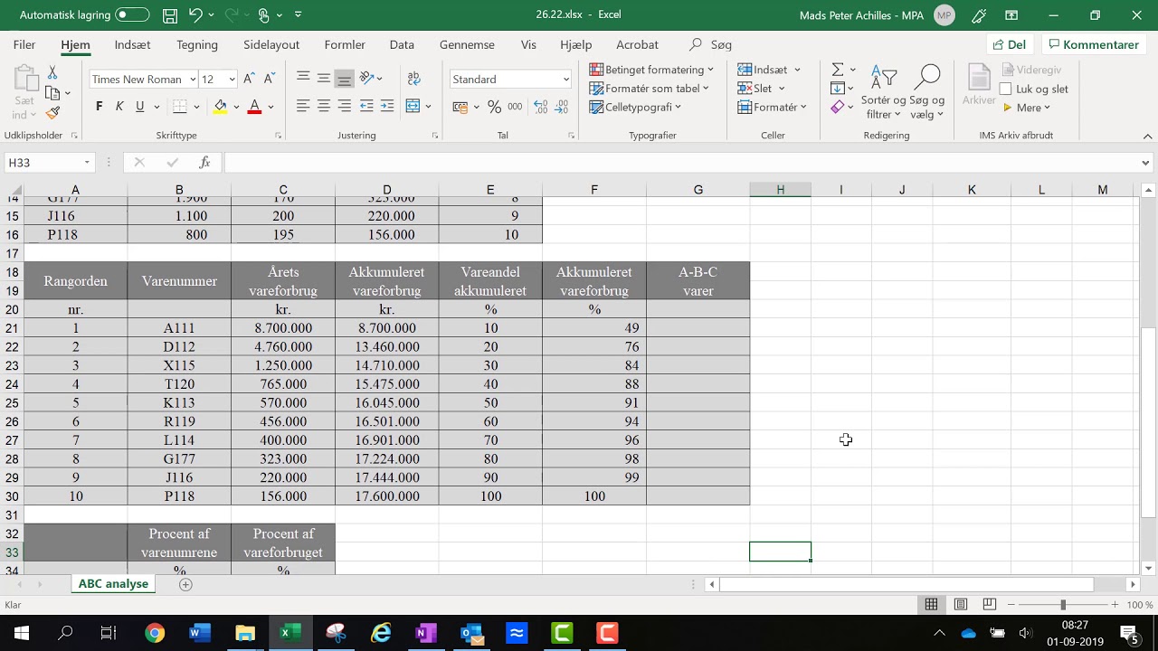The width and height of the screenshot is (1158, 651).
Task: Collapse the ribbon with the arrow
Action: tap(1148, 137)
